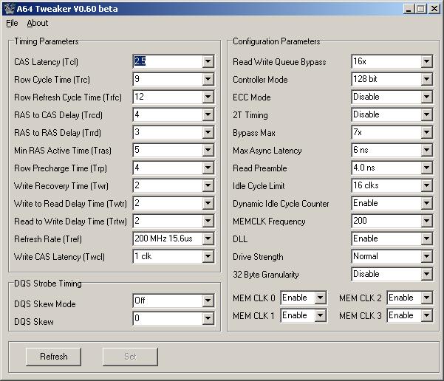Open the Max Async Latency dropdown
The width and height of the screenshot is (444, 381).
click(426, 150)
